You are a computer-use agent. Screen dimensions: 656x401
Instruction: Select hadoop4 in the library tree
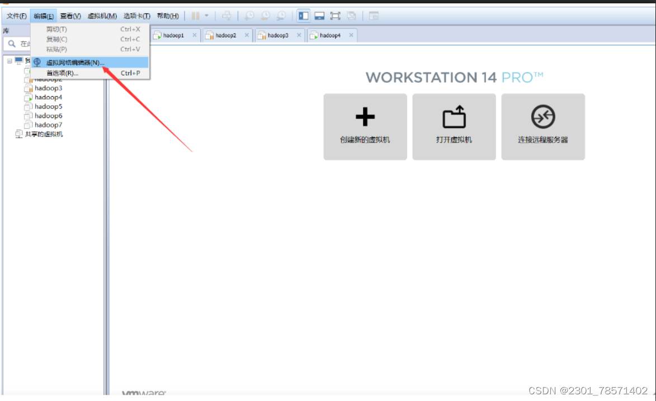click(x=48, y=97)
